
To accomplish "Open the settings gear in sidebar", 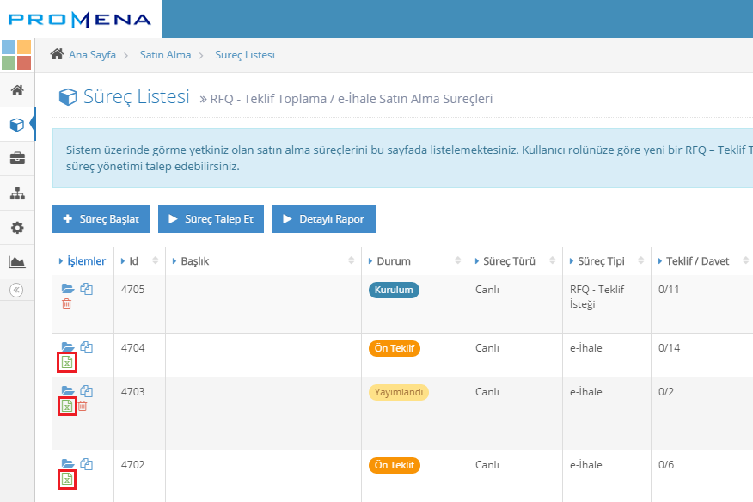I will 17,227.
